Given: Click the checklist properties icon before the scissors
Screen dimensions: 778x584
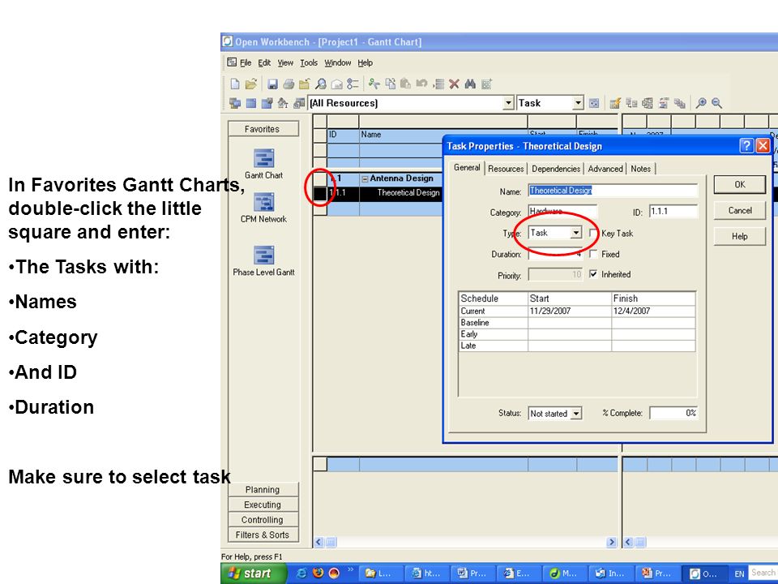Looking at the screenshot, I should [x=353, y=84].
